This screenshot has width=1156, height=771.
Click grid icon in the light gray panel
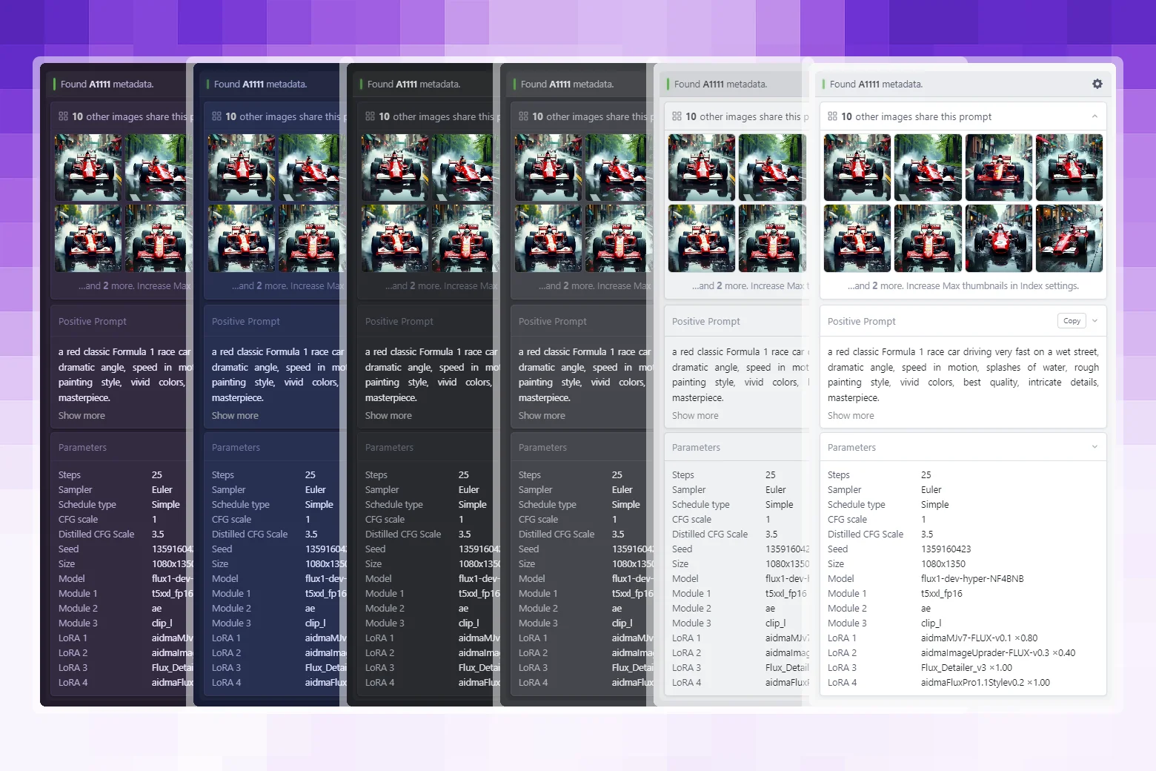[677, 116]
